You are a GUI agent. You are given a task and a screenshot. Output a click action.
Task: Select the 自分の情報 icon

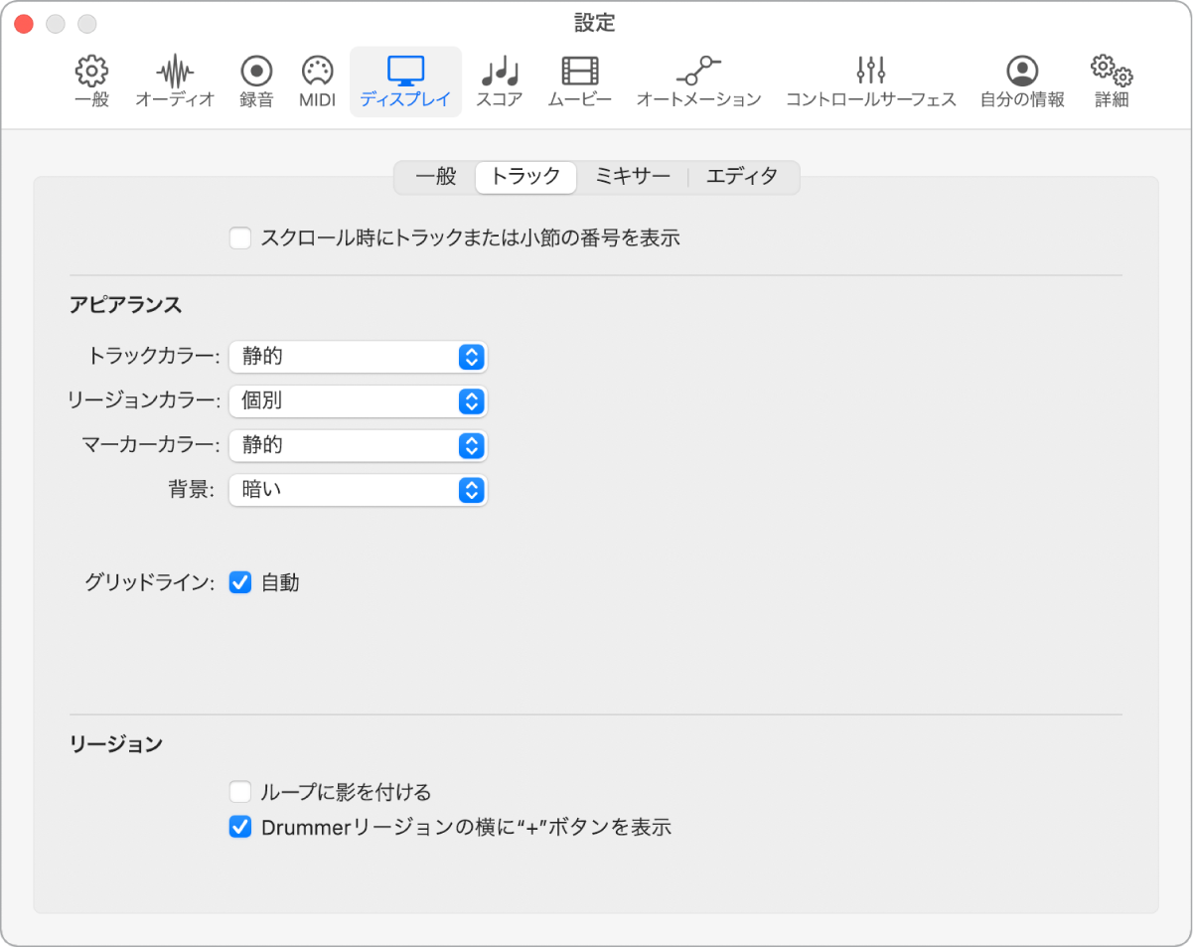[x=1021, y=79]
